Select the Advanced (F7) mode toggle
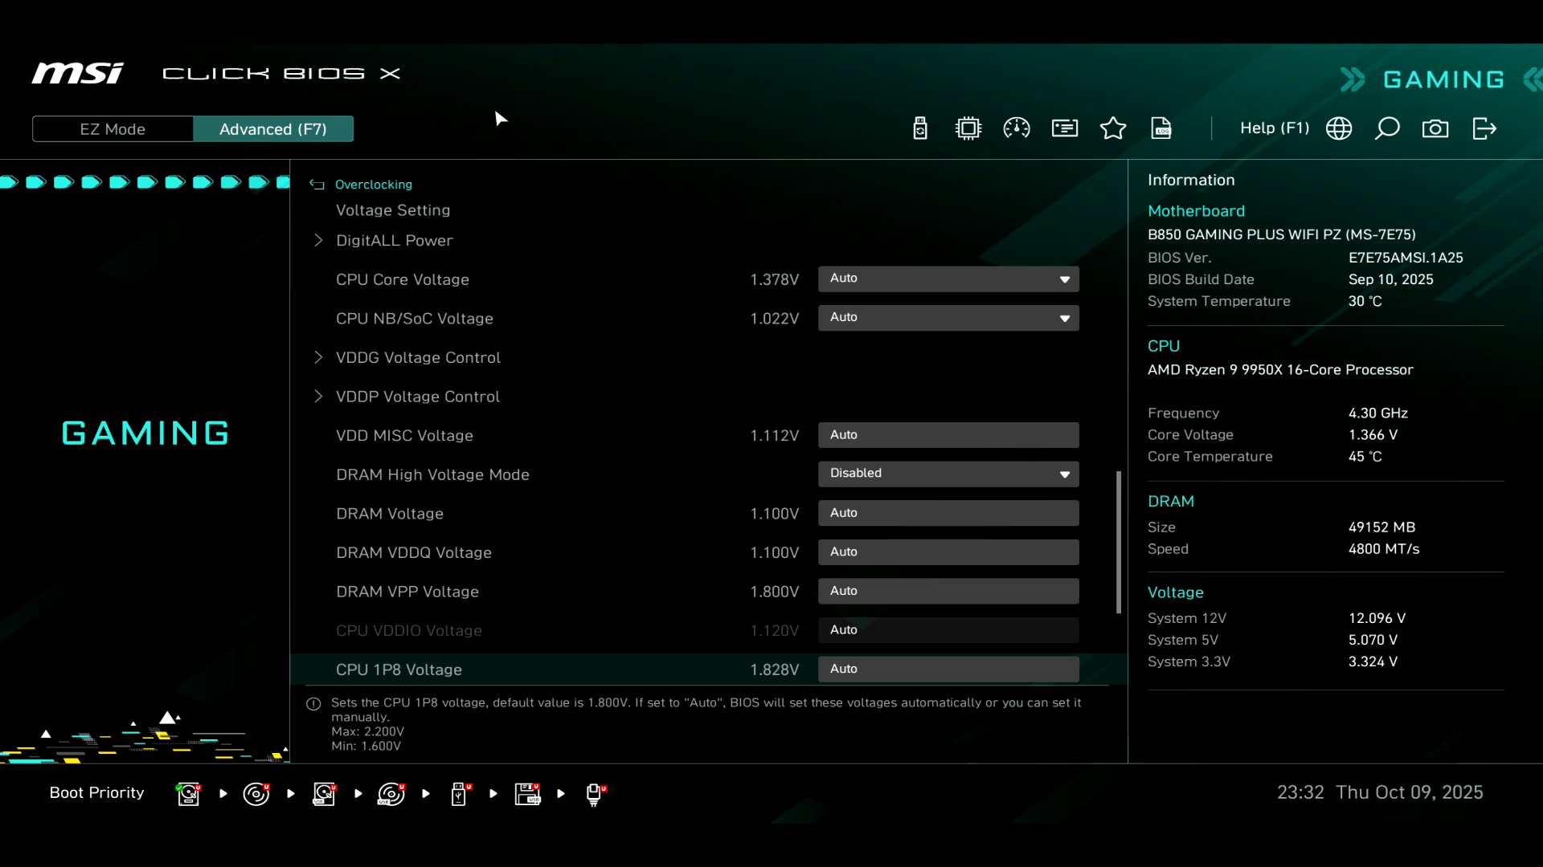 (x=273, y=129)
